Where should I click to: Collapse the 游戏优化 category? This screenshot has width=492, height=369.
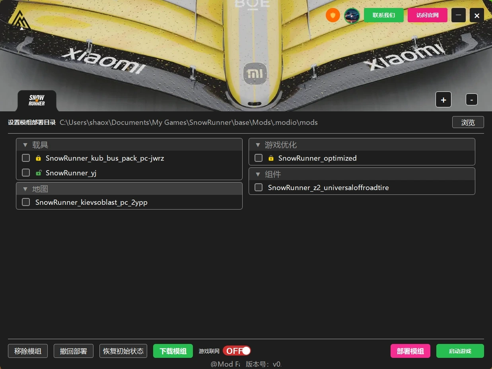[258, 145]
